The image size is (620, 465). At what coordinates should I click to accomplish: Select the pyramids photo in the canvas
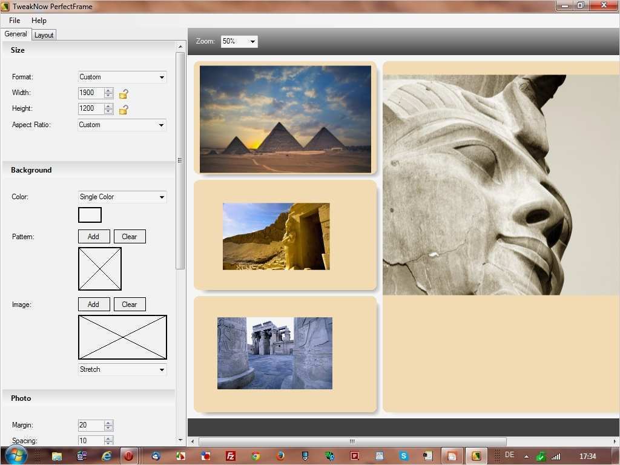tap(286, 119)
